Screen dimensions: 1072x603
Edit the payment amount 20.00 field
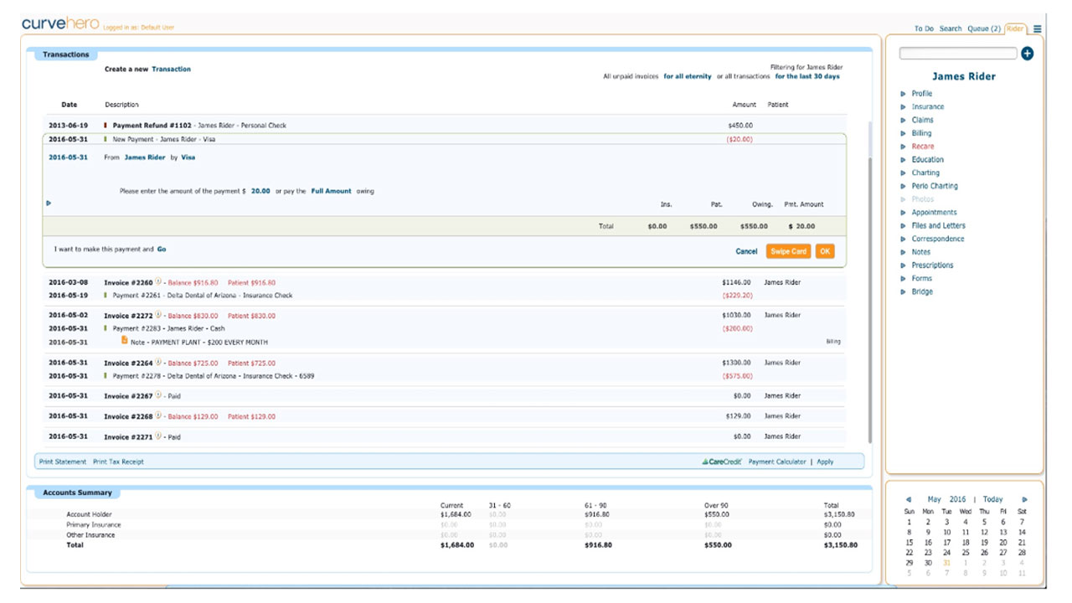point(260,191)
